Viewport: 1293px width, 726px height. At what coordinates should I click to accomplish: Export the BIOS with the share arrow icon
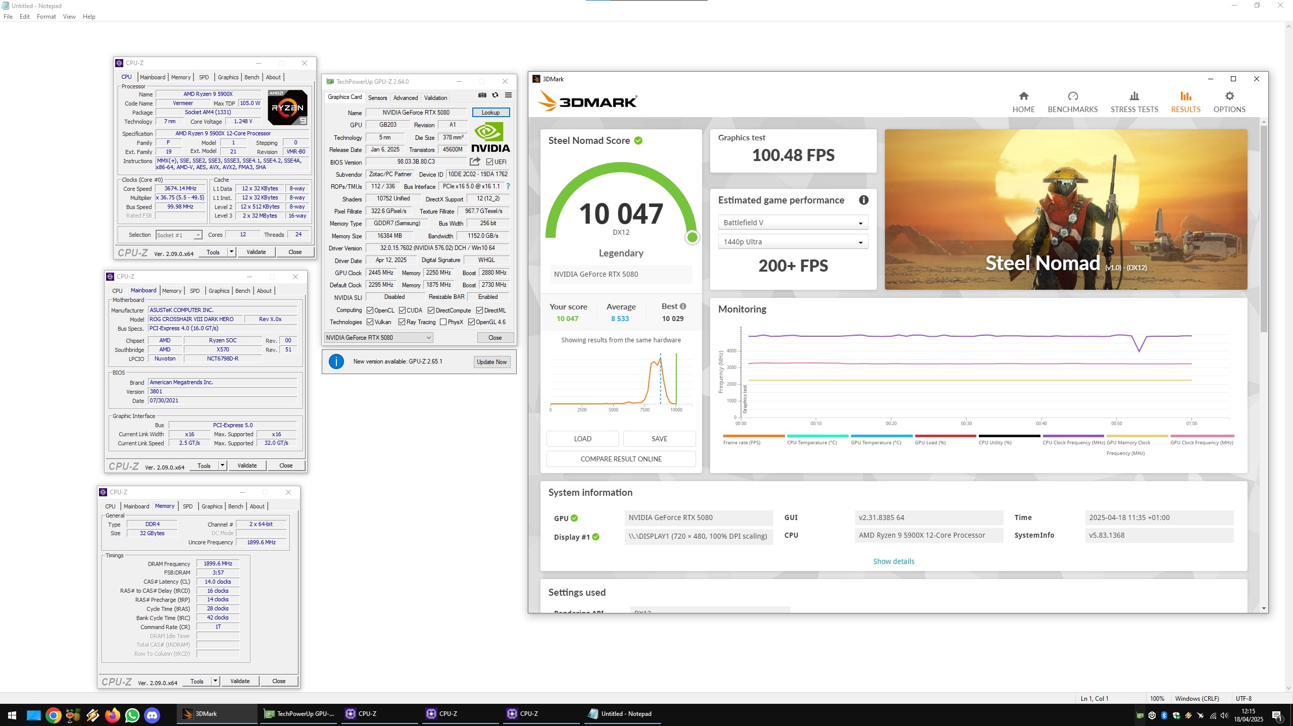(x=475, y=162)
